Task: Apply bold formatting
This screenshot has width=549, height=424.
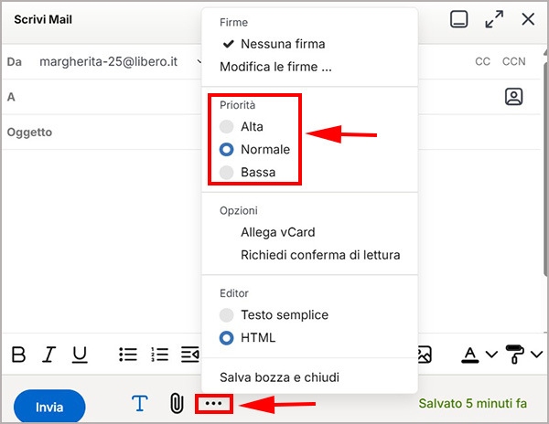Action: (18, 355)
